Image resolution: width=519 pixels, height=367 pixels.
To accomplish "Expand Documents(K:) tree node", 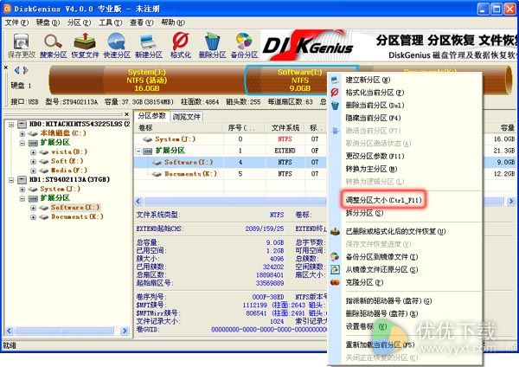I will coord(33,217).
